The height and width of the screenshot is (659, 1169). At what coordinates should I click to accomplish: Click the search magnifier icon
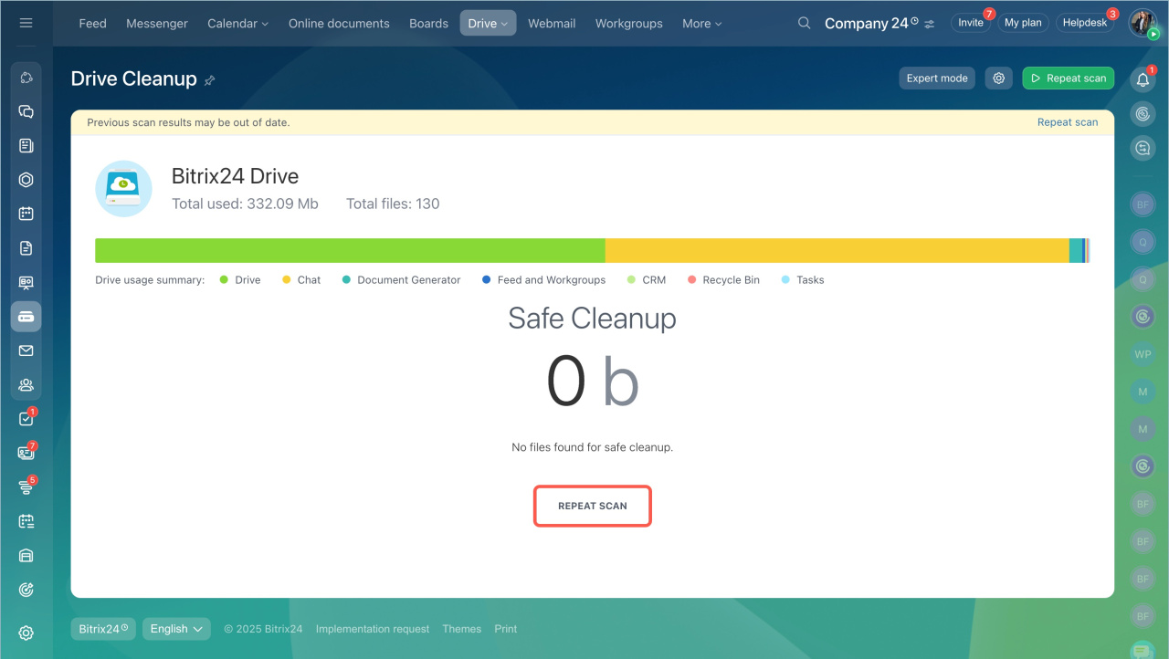pos(804,23)
